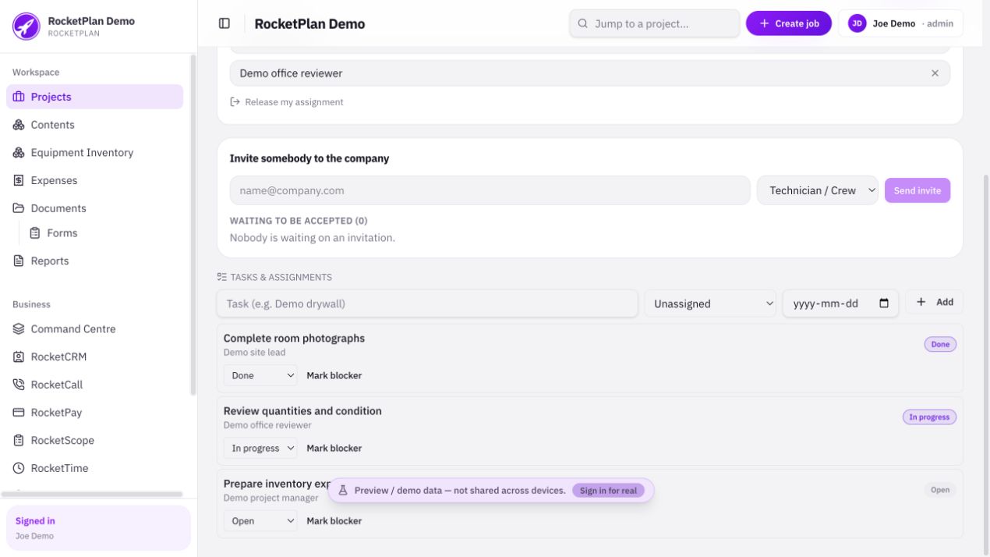Click the RocketScope clipboard icon
The width and height of the screenshot is (990, 557).
pos(19,440)
